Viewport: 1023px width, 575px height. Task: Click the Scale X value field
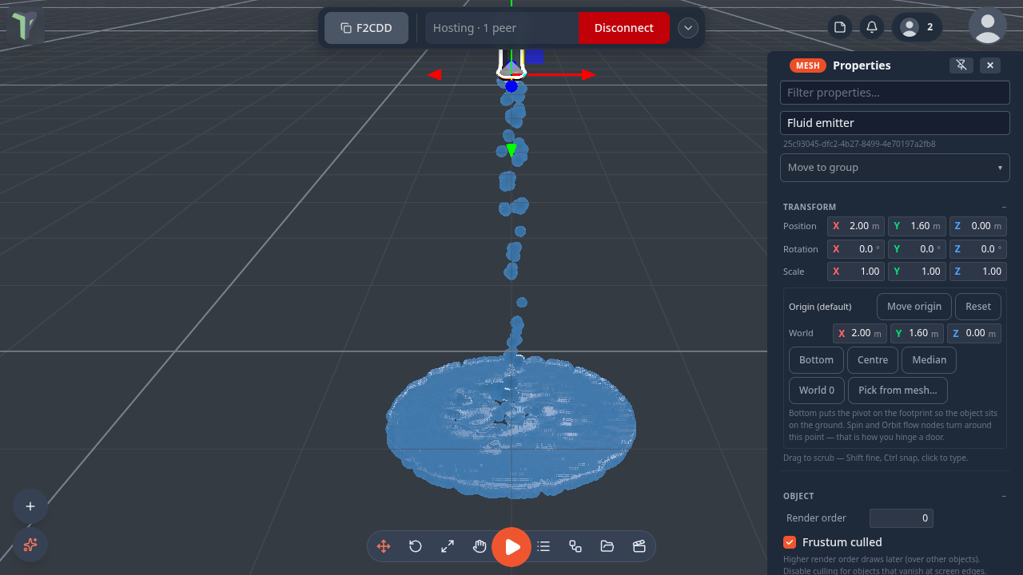[855, 272]
